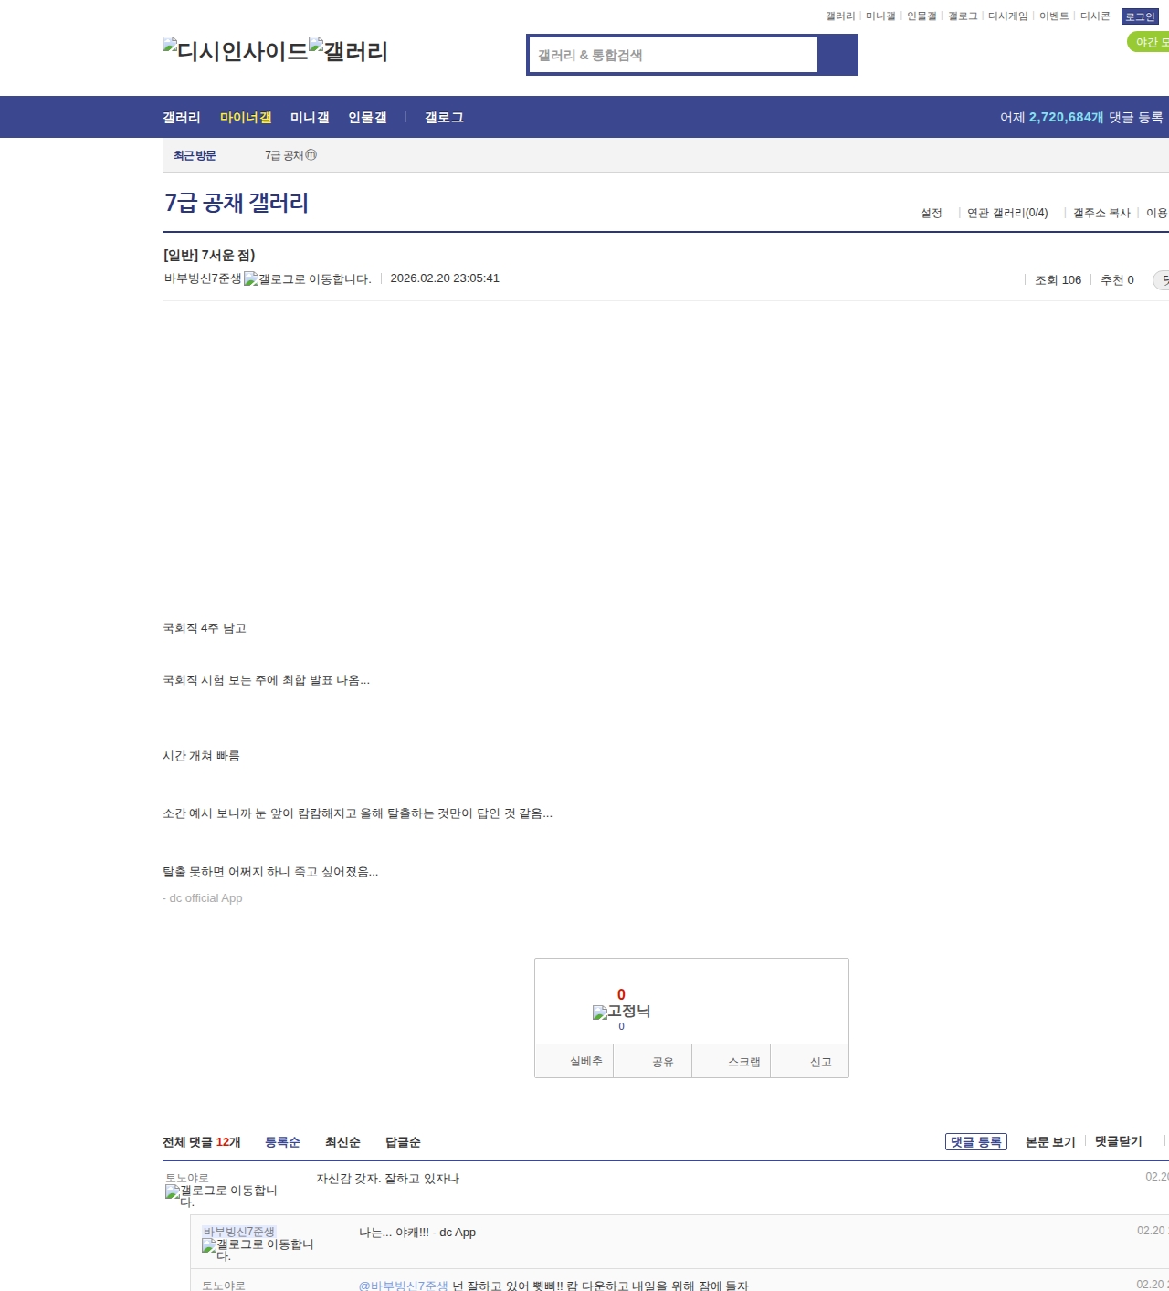Click the search button beside the search field

tap(837, 55)
